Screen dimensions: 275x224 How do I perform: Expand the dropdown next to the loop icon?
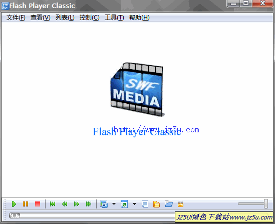[x=135, y=204]
